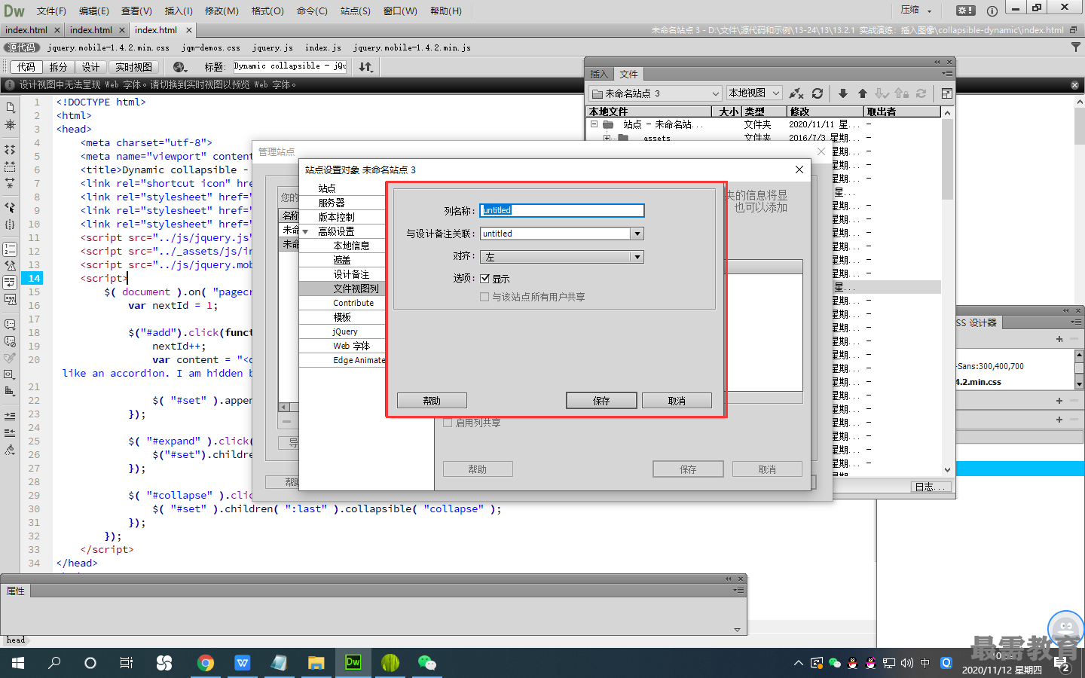Click Syntax Error Alerts icon
Viewport: 1085px width, 678px height.
point(10,299)
